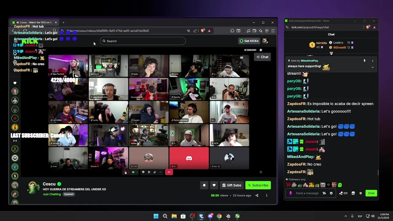Select the Coscu Watch the VOD tab

tap(35, 22)
